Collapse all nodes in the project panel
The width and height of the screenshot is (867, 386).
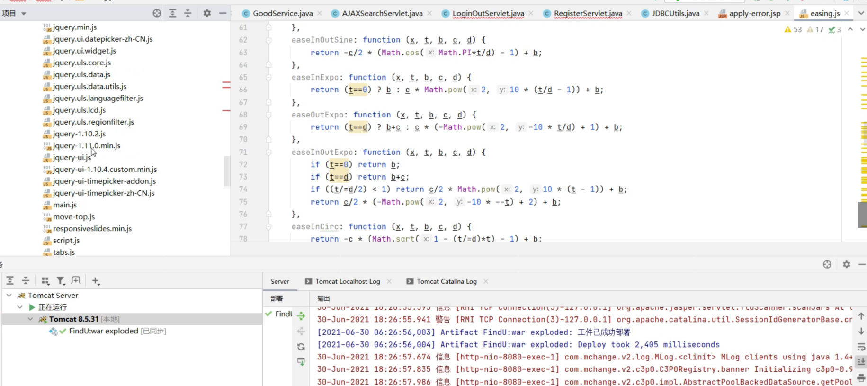point(188,13)
